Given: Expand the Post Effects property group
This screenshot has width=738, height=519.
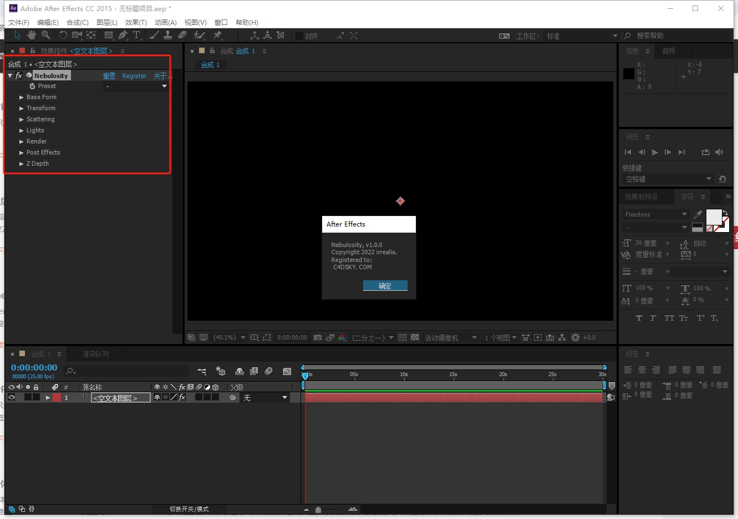Looking at the screenshot, I should point(22,153).
